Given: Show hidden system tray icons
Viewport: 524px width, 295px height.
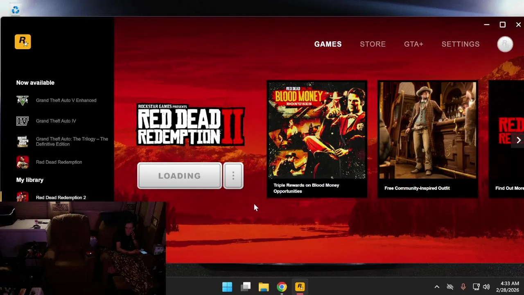Looking at the screenshot, I should click(437, 287).
